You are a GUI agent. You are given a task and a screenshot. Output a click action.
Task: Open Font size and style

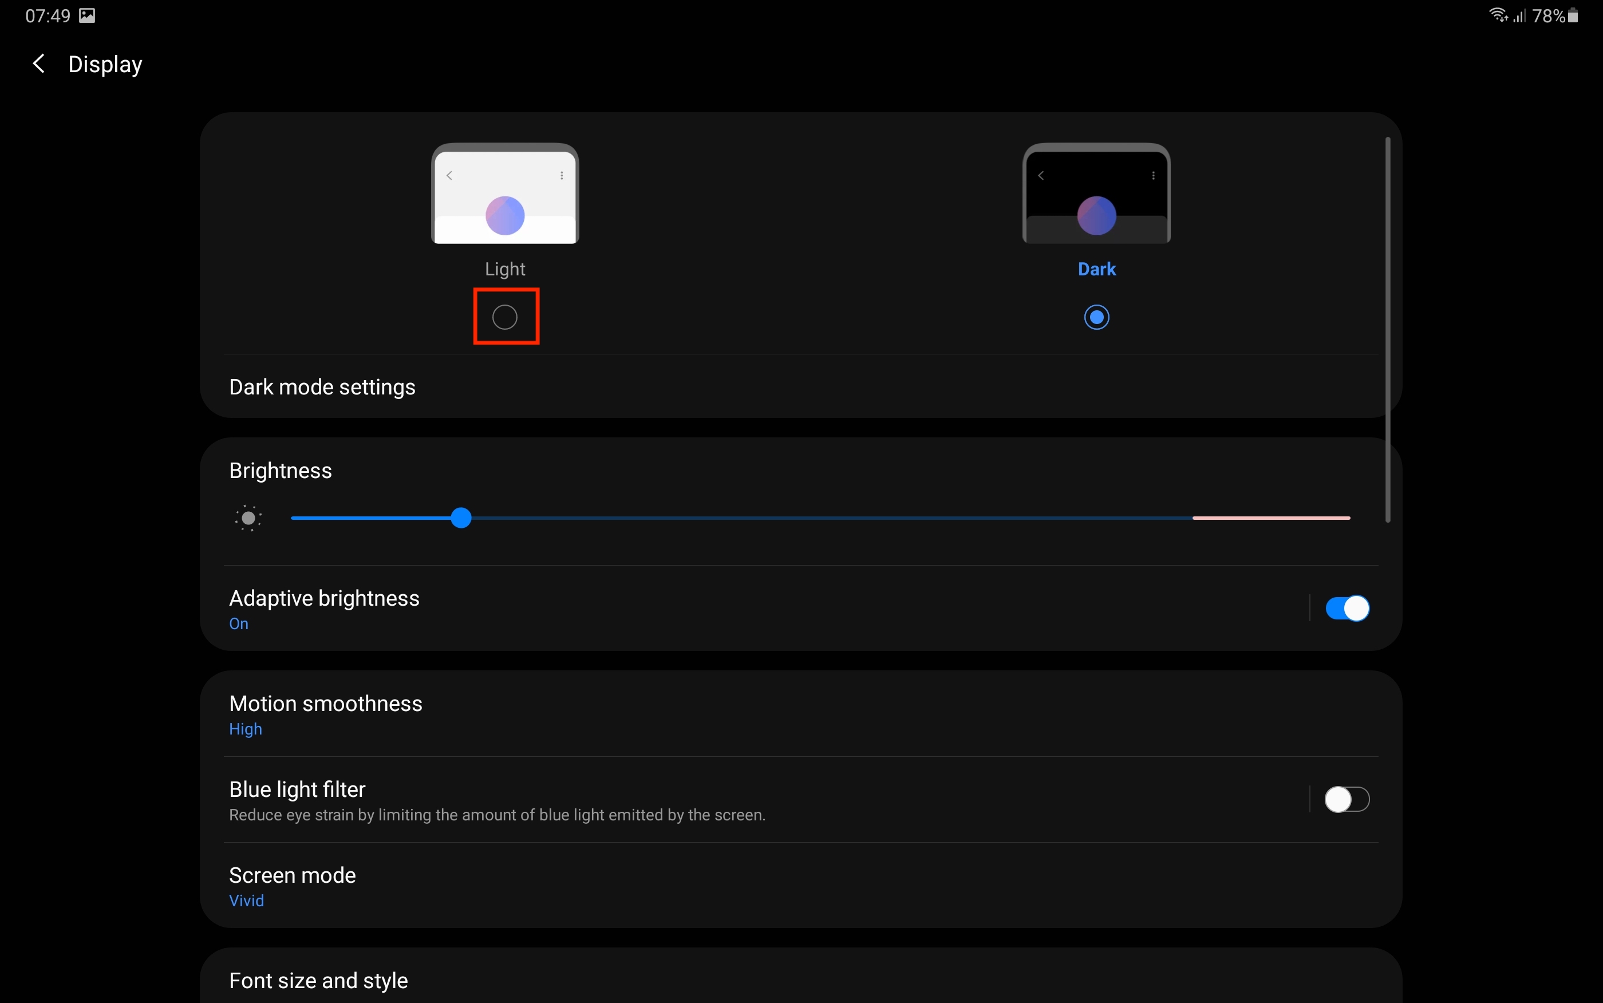(318, 980)
